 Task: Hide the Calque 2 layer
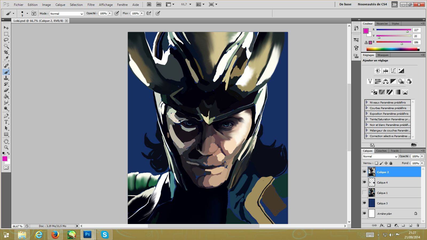364,172
